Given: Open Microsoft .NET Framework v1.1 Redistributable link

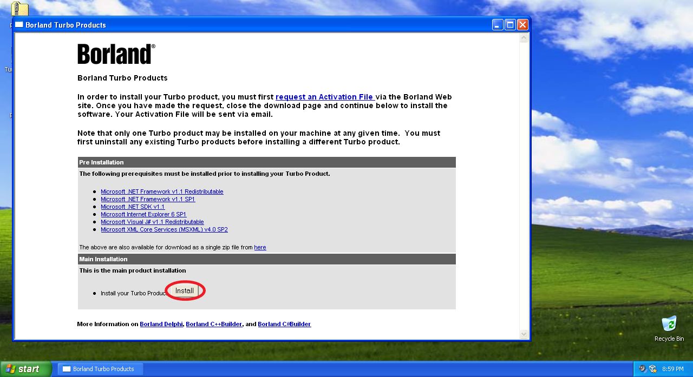Looking at the screenshot, I should [x=162, y=191].
